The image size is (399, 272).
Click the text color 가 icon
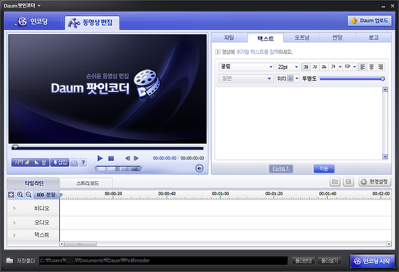(333, 67)
